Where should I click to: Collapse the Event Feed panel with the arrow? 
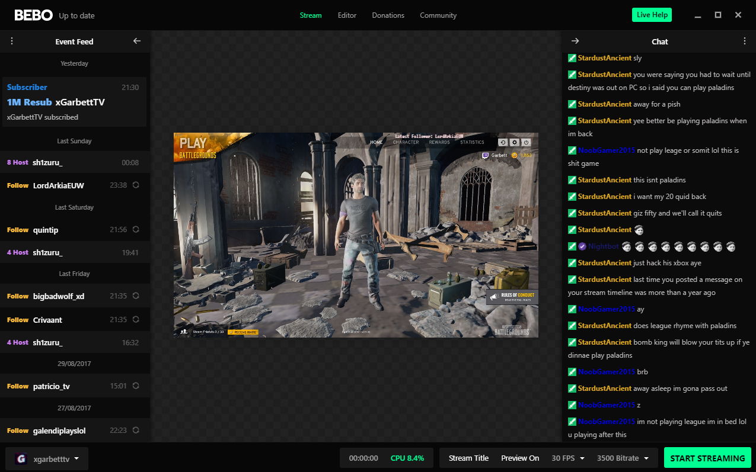[x=137, y=41]
